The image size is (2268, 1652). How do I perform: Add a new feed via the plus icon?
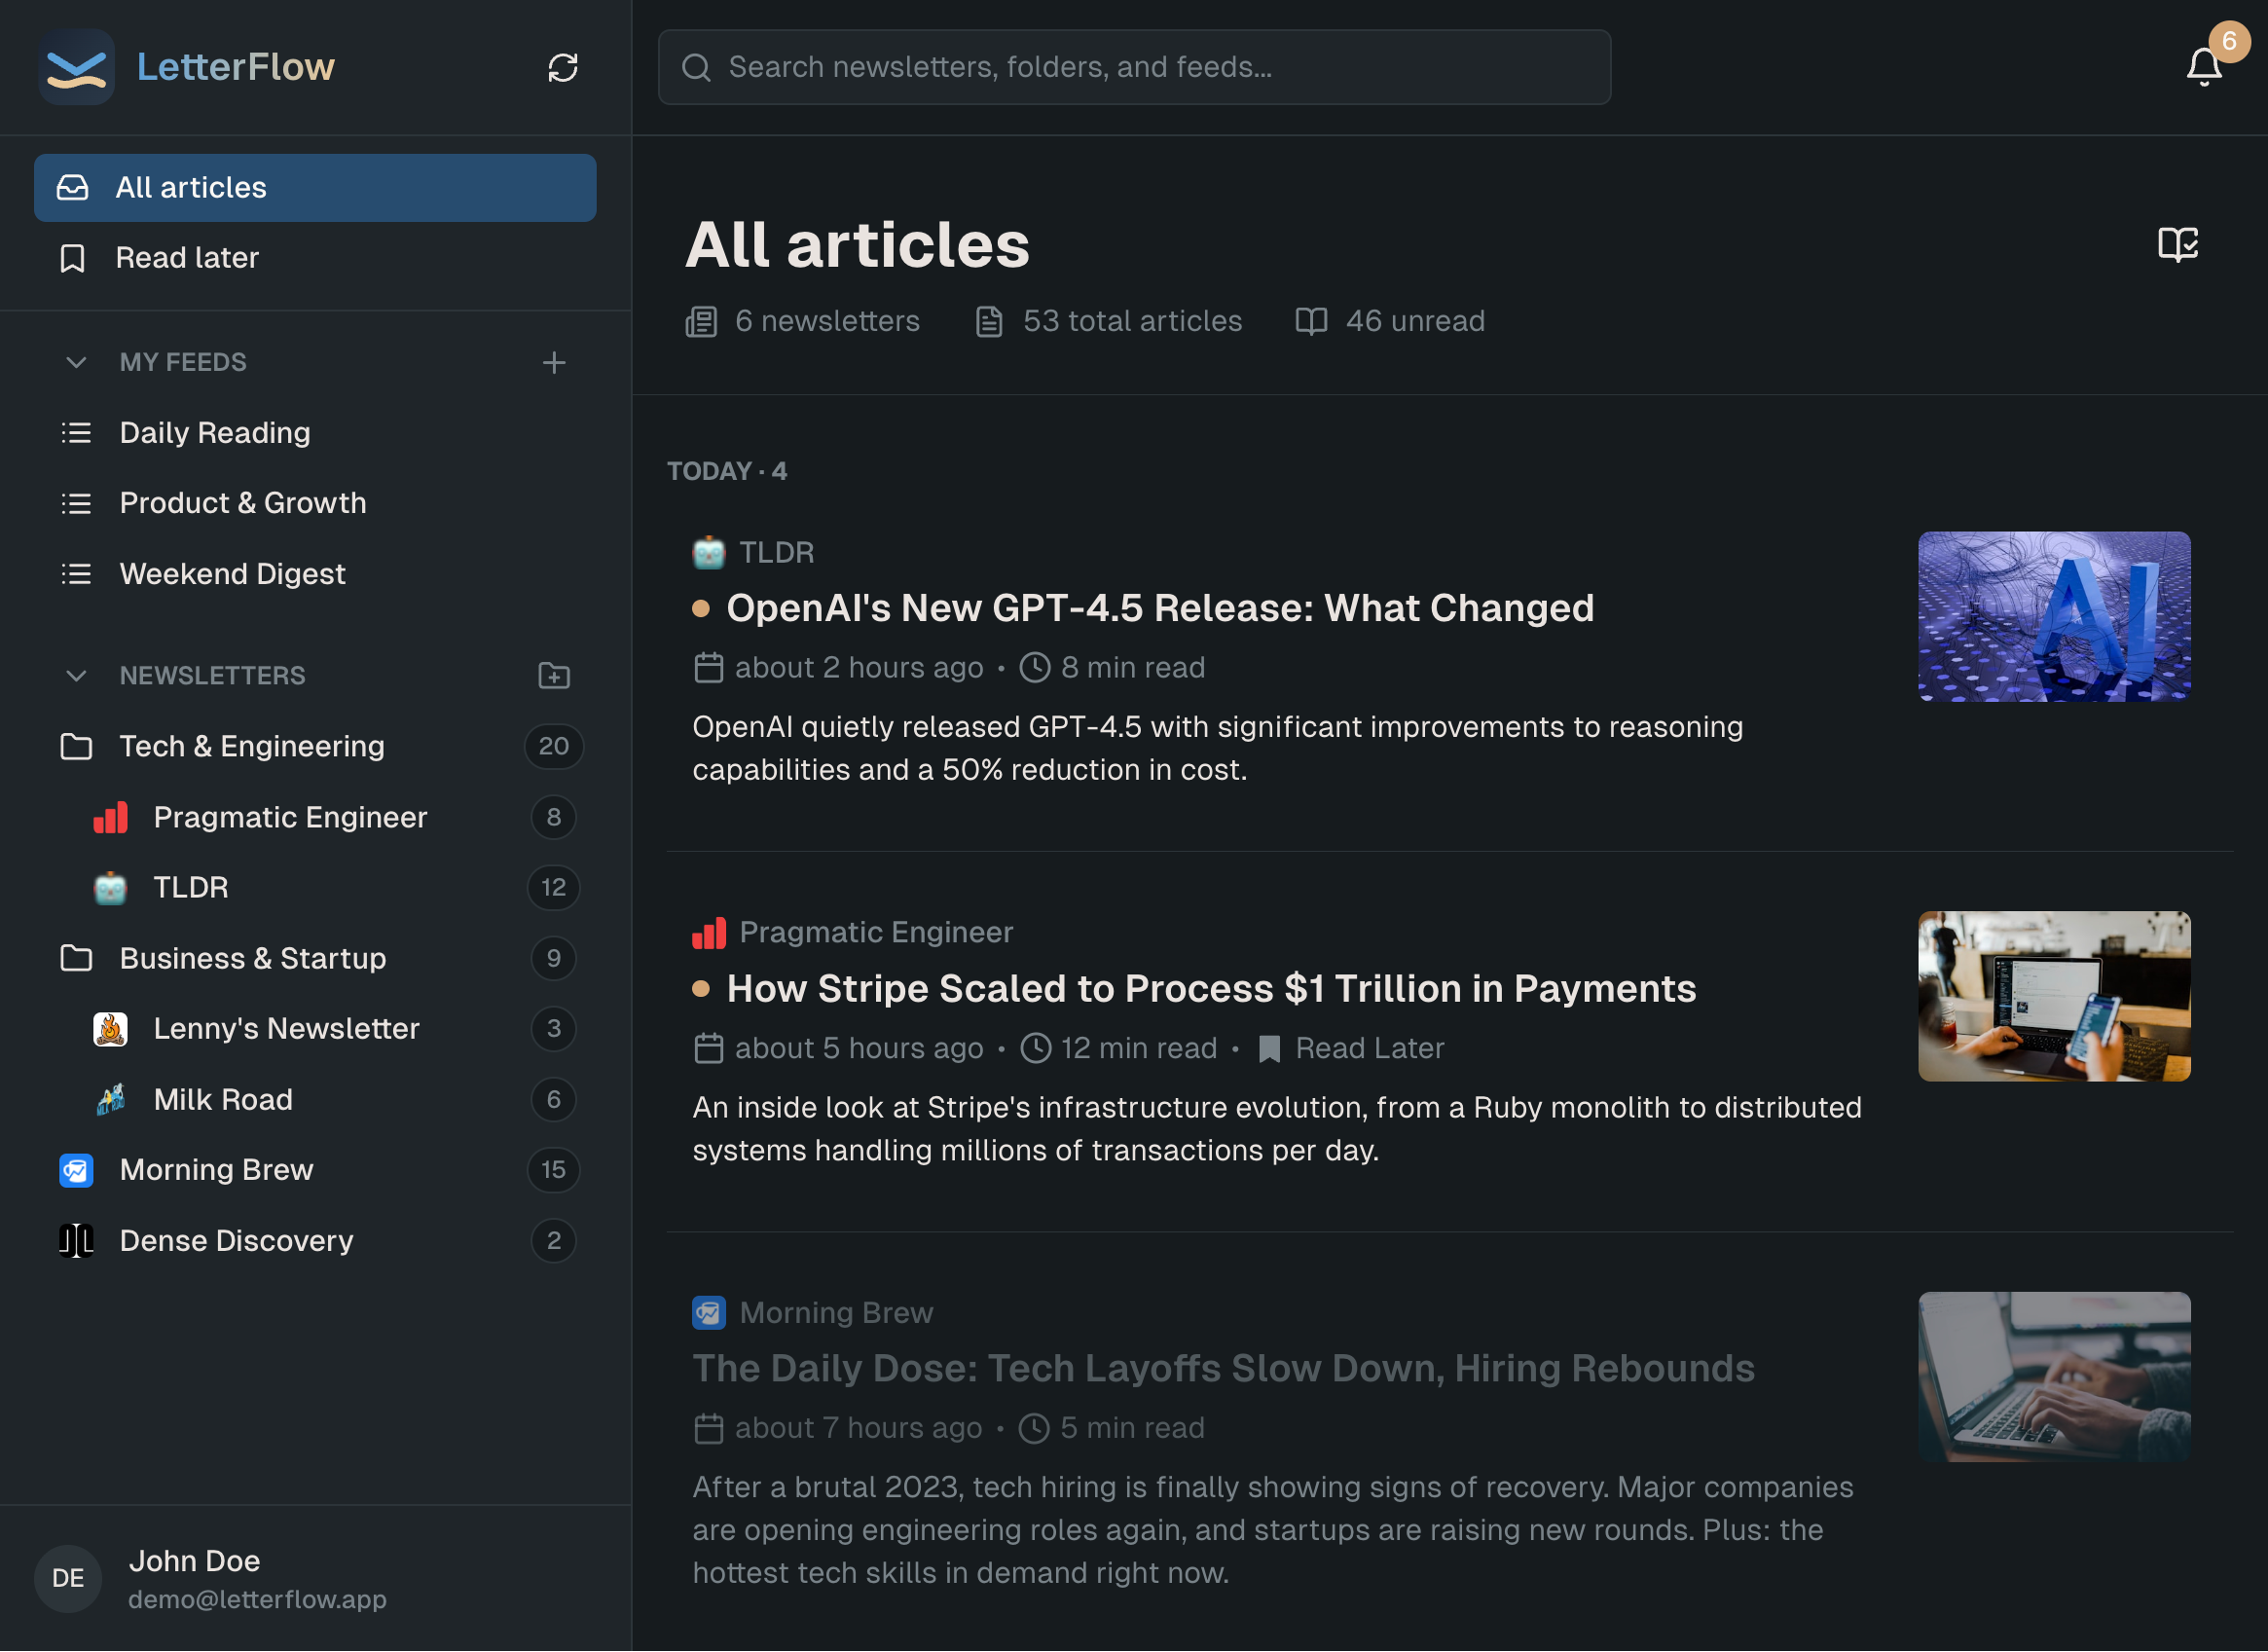point(554,362)
